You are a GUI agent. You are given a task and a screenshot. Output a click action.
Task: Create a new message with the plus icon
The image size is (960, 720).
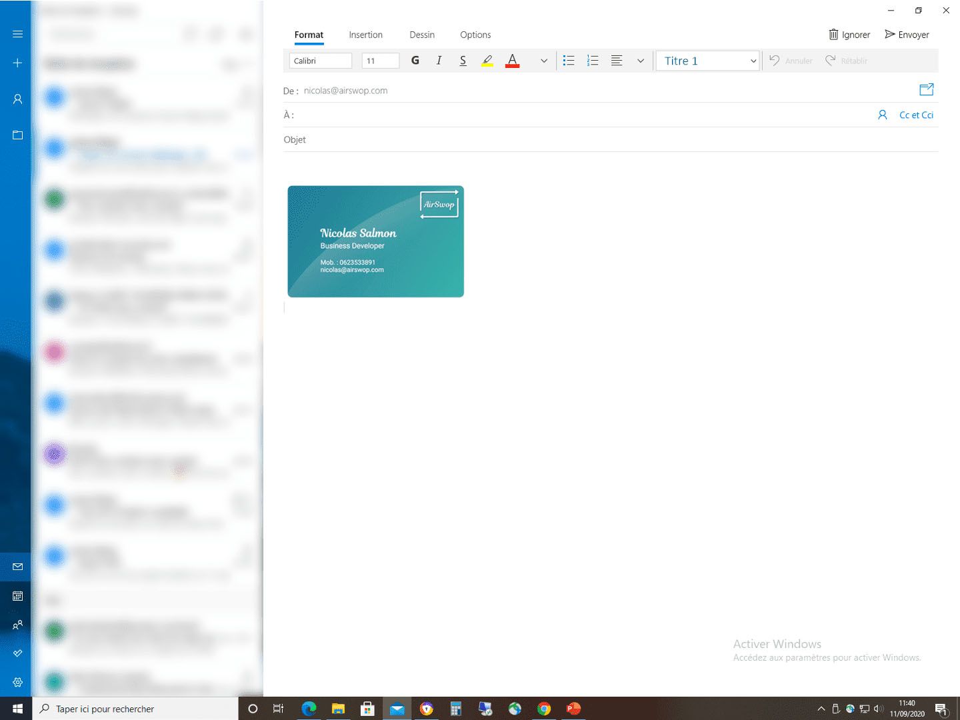click(x=18, y=63)
